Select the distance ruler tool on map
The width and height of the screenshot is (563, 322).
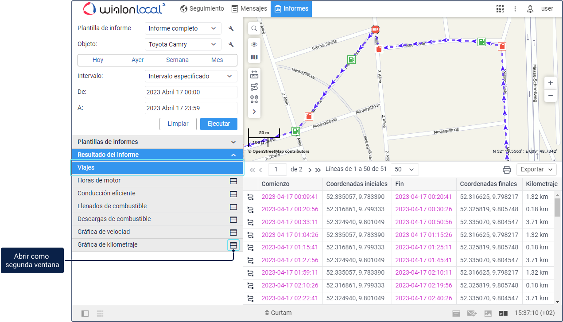(x=254, y=74)
